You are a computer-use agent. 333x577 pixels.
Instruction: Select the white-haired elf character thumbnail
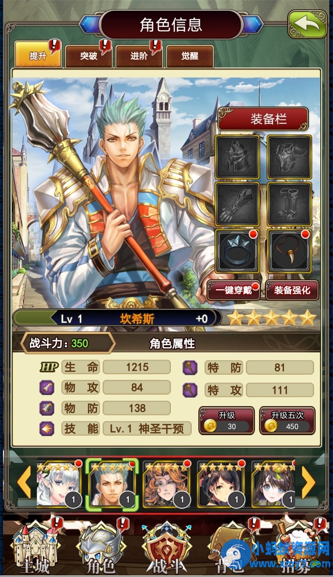click(x=59, y=485)
